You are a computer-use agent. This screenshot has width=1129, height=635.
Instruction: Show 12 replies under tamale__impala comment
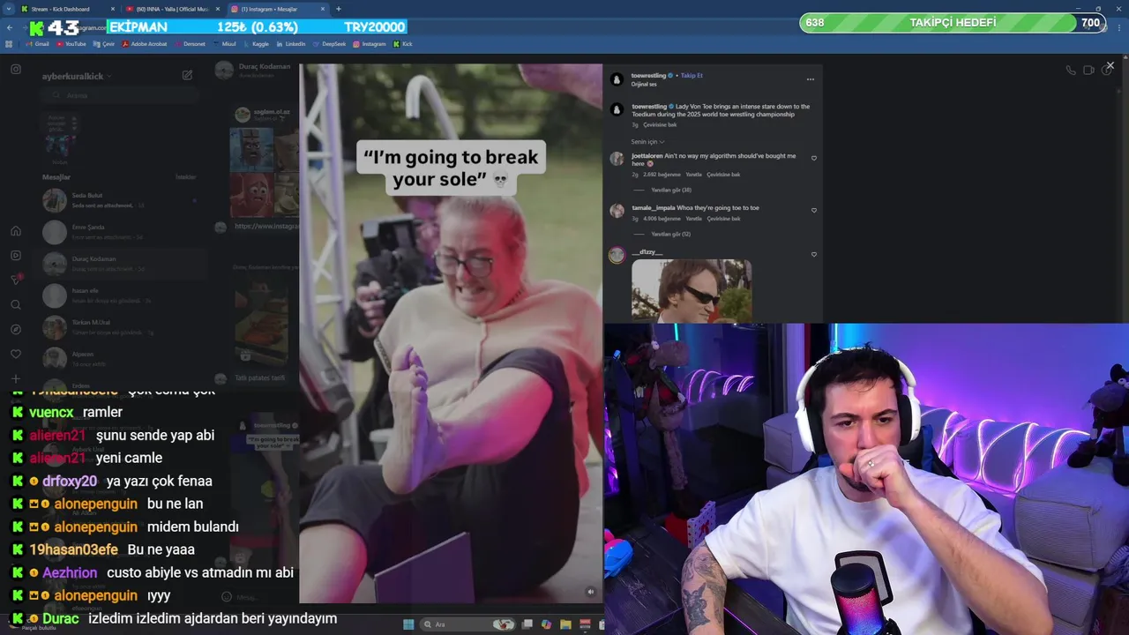pyautogui.click(x=670, y=235)
